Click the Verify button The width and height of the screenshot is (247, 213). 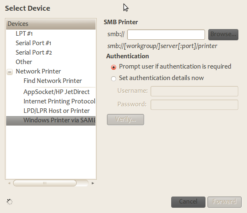coord(125,119)
